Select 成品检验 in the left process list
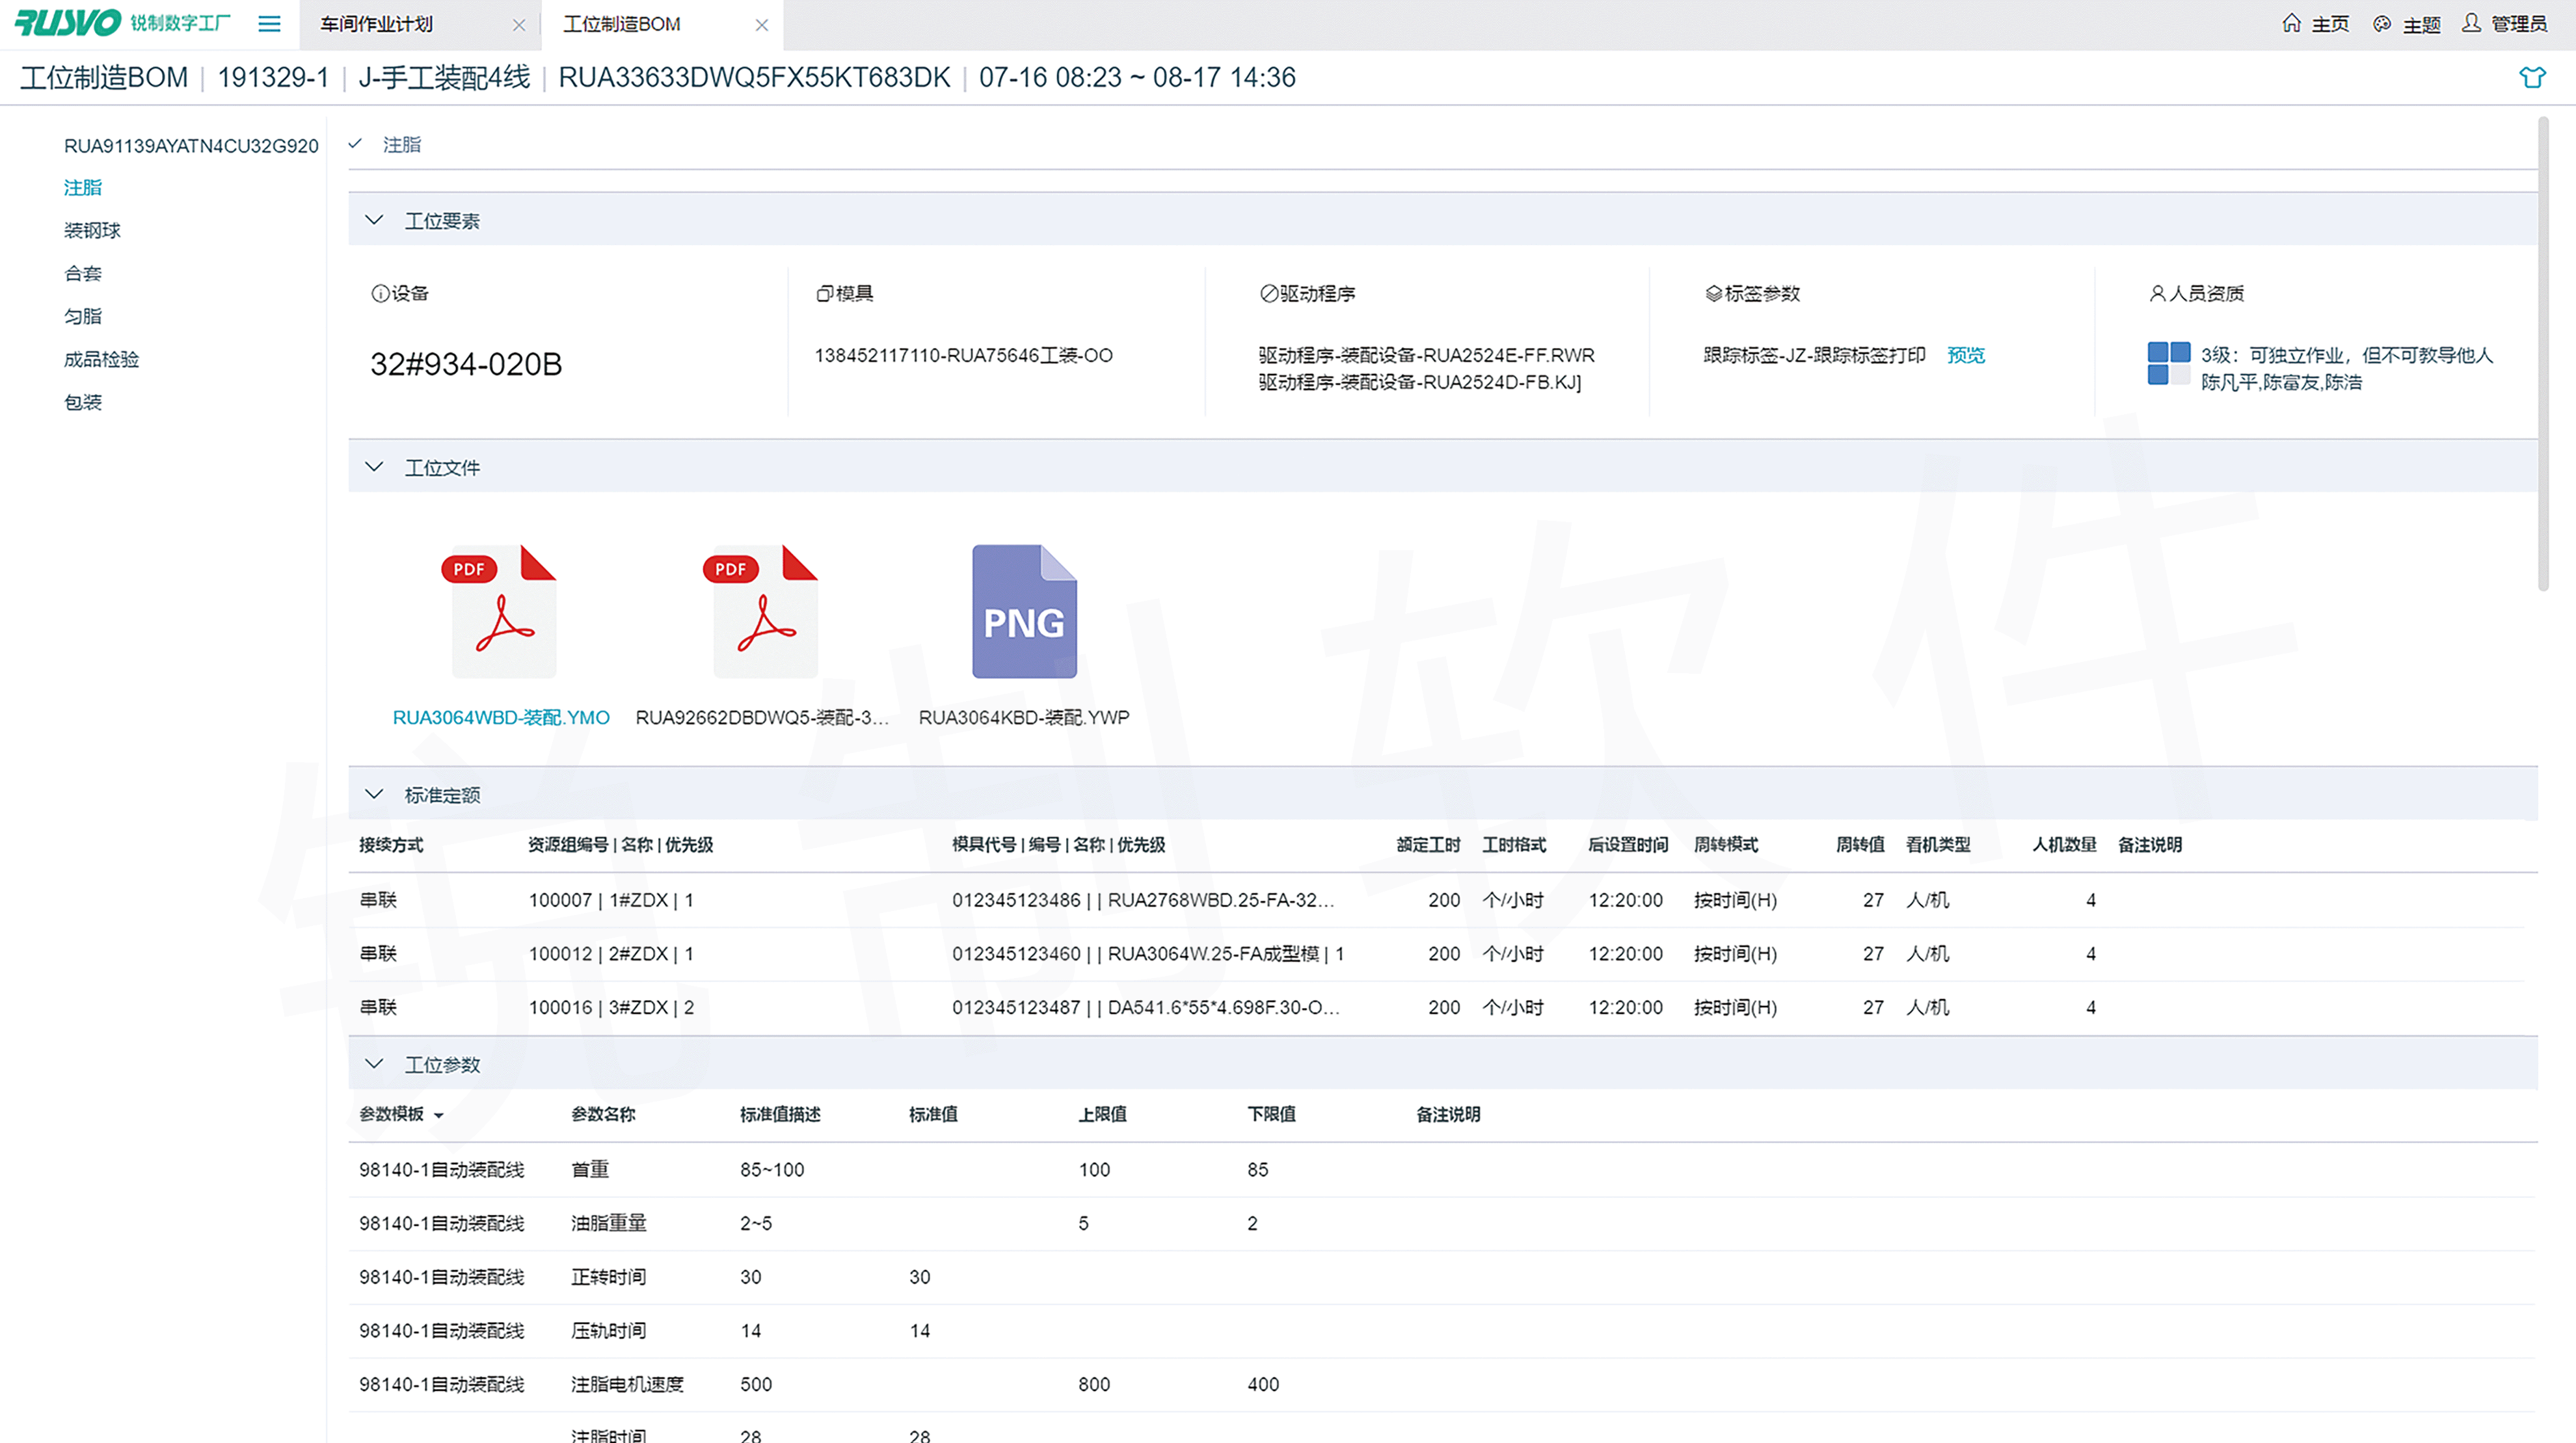The width and height of the screenshot is (2576, 1443). (101, 359)
